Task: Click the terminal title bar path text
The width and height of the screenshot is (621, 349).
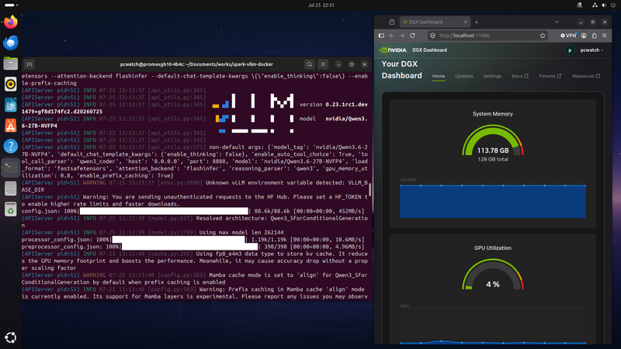Action: 196,64
